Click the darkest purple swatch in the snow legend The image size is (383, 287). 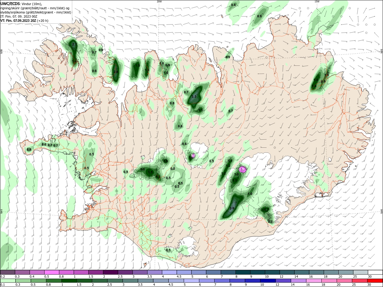click(x=110, y=272)
